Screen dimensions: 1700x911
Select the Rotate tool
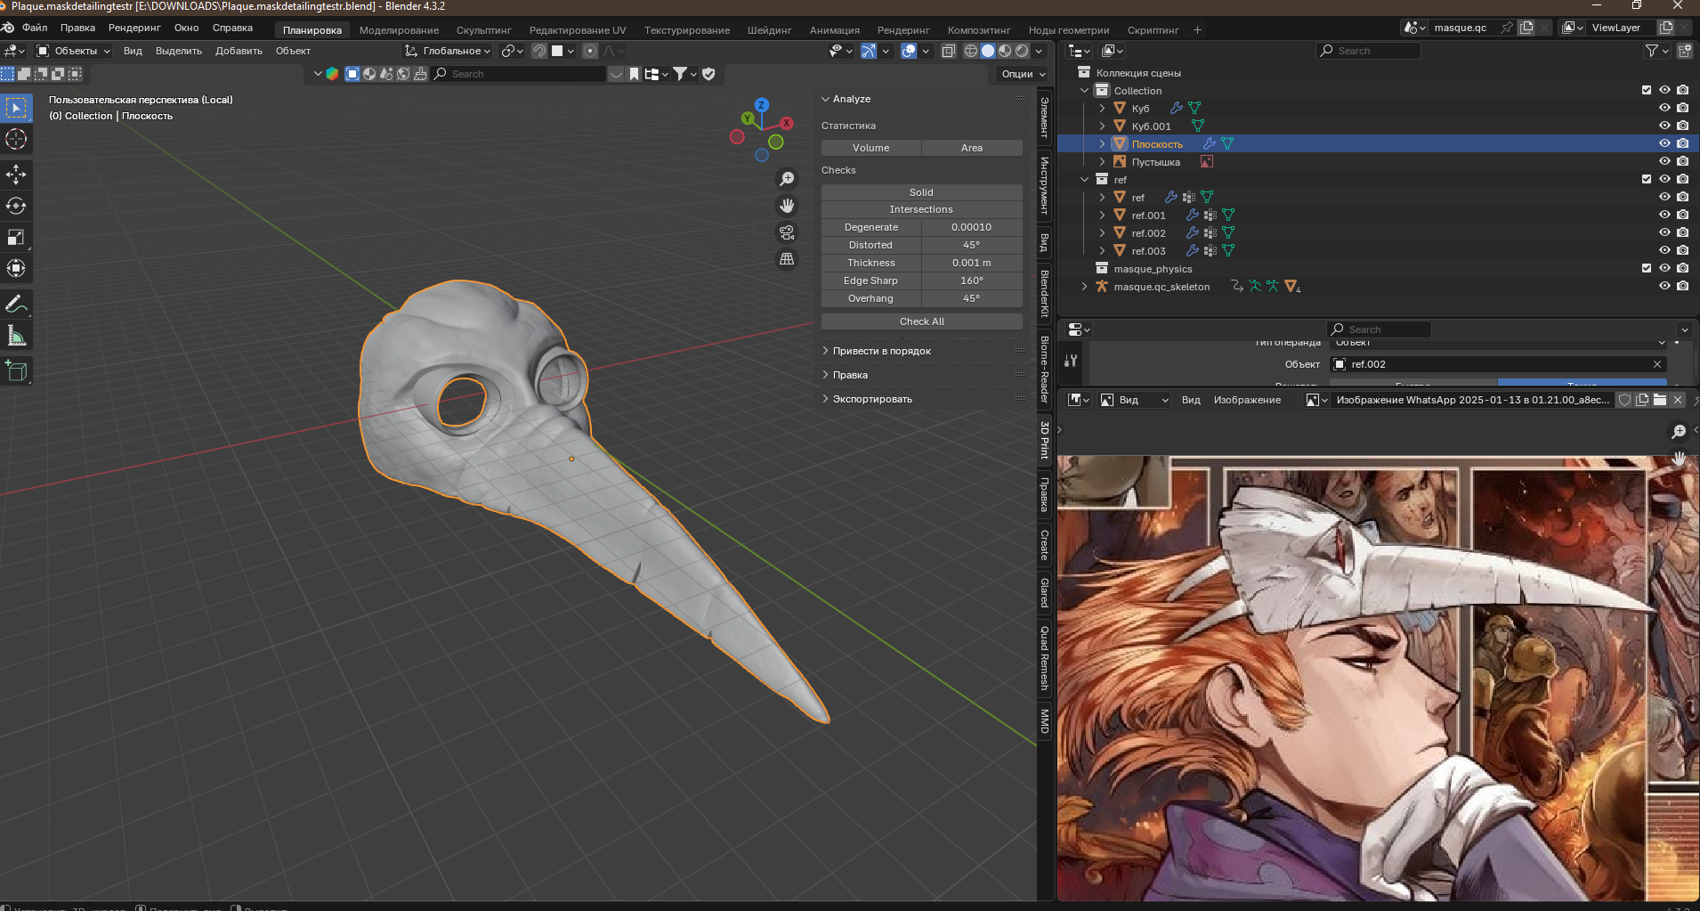(x=16, y=206)
